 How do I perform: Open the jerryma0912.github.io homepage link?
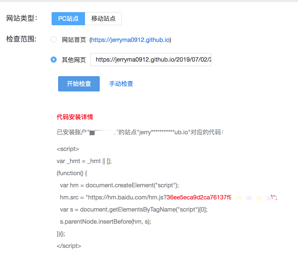click(x=130, y=40)
